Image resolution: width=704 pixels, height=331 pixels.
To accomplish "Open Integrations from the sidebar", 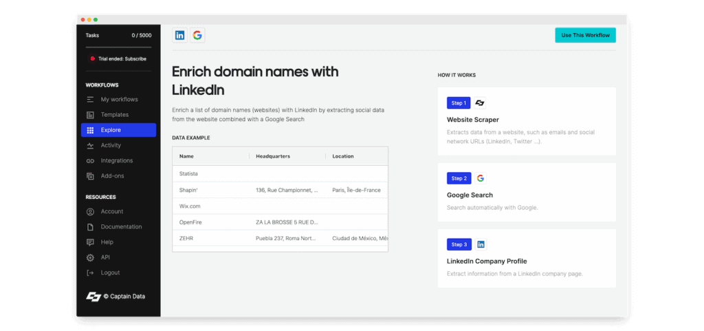I will [x=118, y=160].
